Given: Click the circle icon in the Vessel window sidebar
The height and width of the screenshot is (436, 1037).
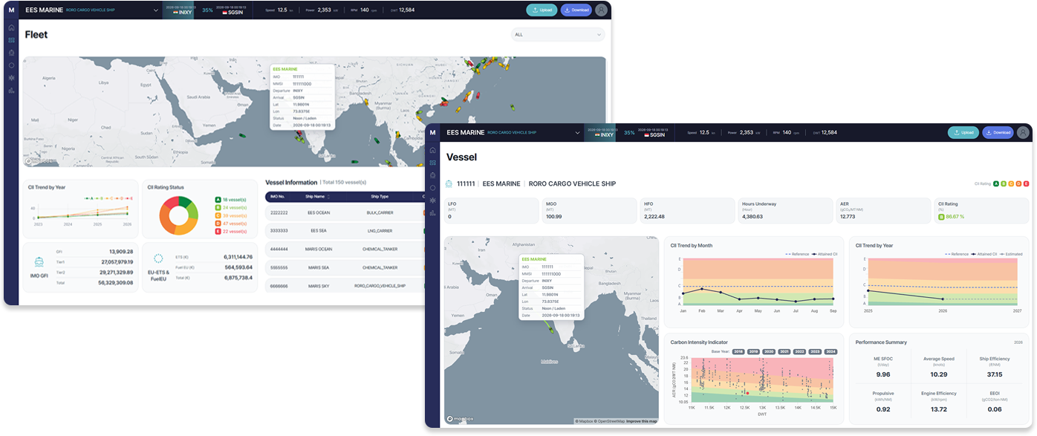Looking at the screenshot, I should point(432,188).
